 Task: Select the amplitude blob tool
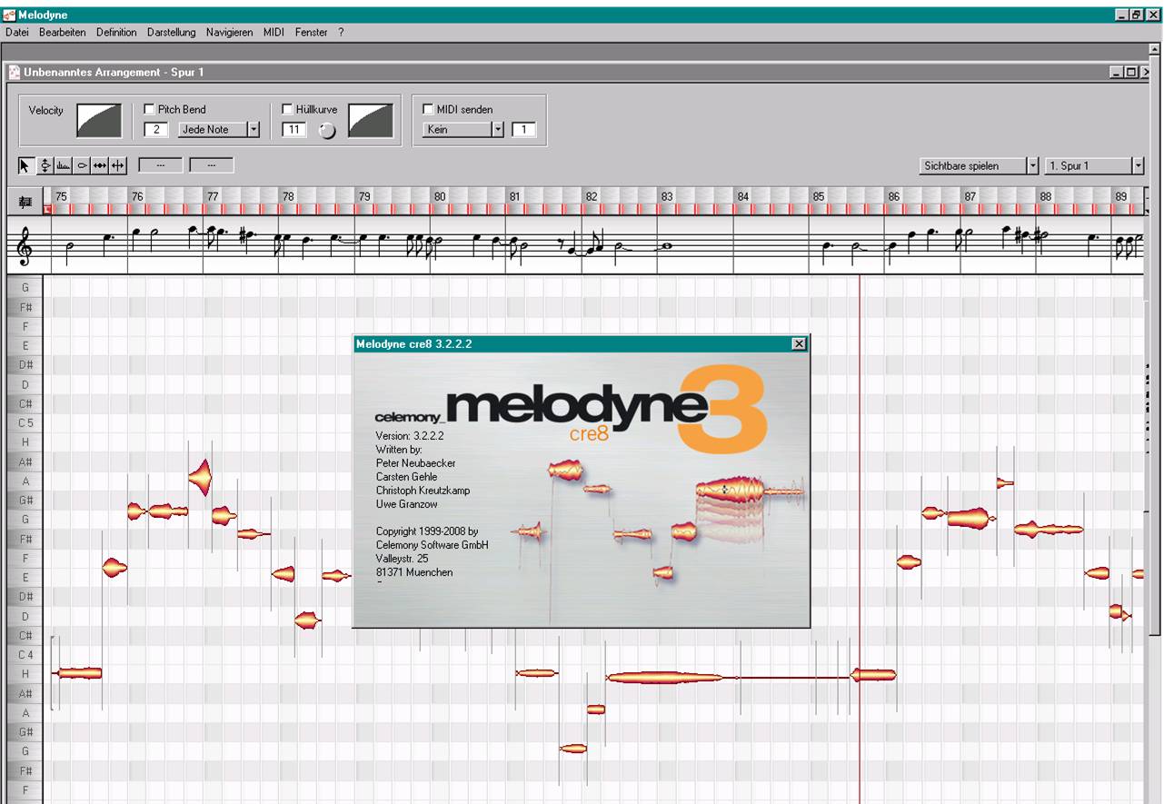coord(82,165)
